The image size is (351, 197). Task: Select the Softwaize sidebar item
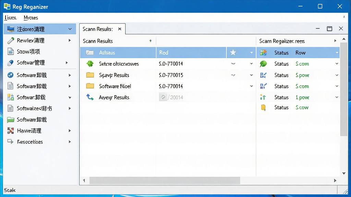[x=40, y=108]
